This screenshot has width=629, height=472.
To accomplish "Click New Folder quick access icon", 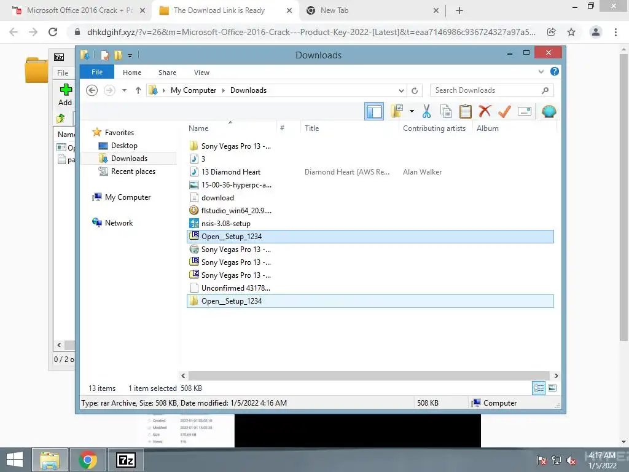I will [x=118, y=55].
